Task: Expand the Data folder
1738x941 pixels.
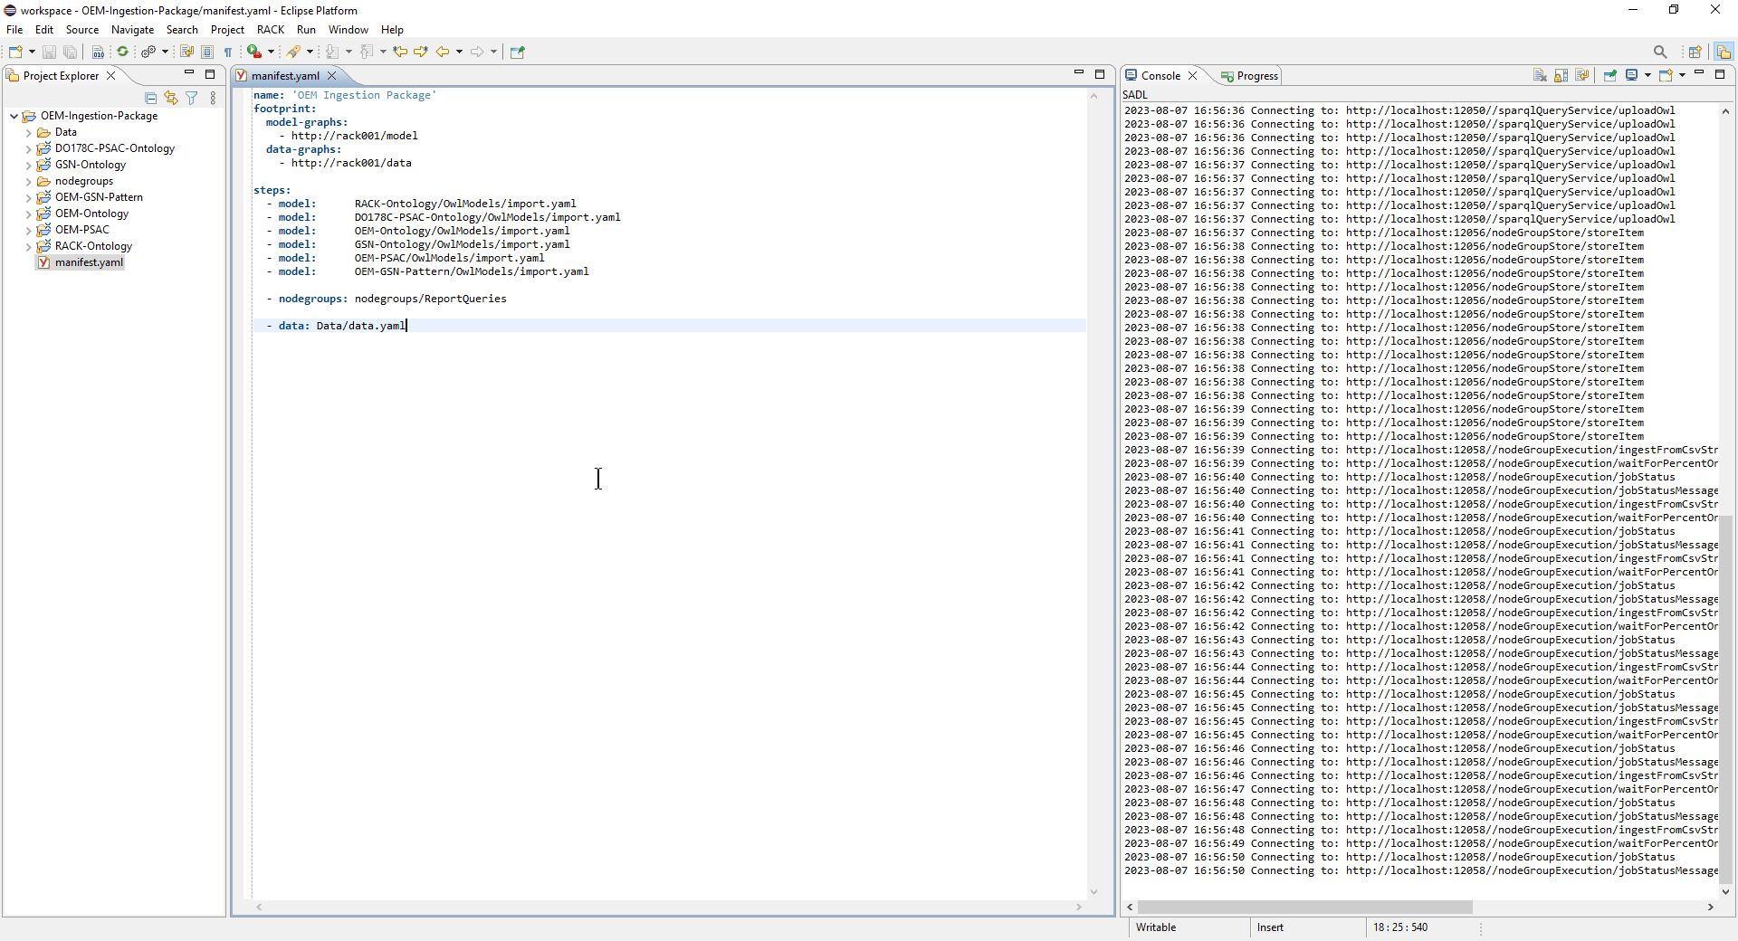Action: click(28, 132)
